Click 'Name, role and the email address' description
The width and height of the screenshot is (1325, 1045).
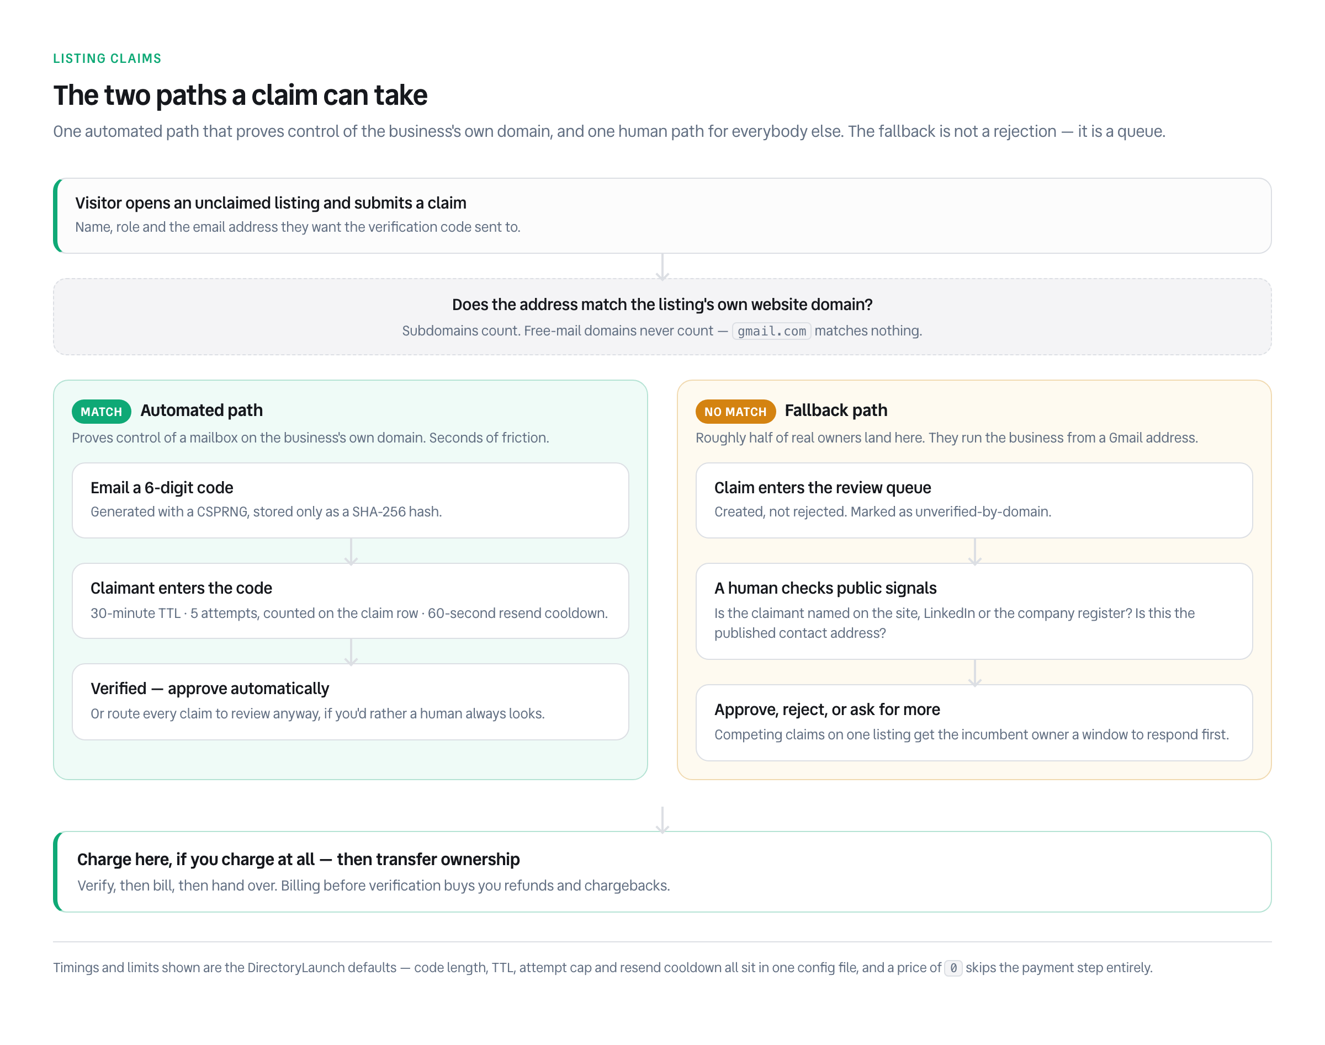coord(298,227)
